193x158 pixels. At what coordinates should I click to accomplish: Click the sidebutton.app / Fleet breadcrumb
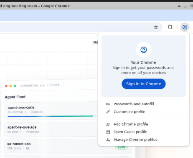40,85
